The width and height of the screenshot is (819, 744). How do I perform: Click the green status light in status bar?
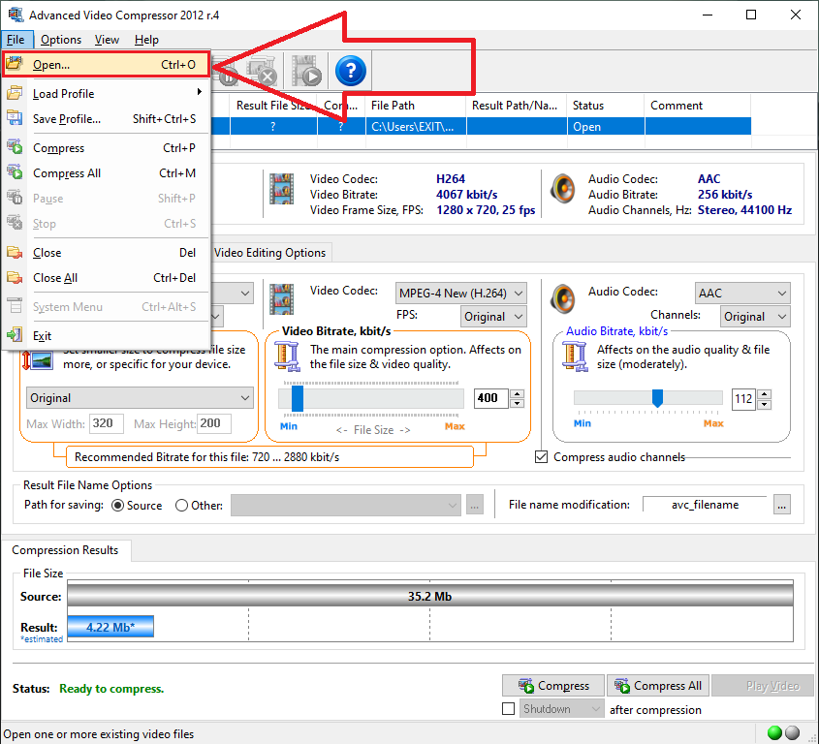click(775, 733)
